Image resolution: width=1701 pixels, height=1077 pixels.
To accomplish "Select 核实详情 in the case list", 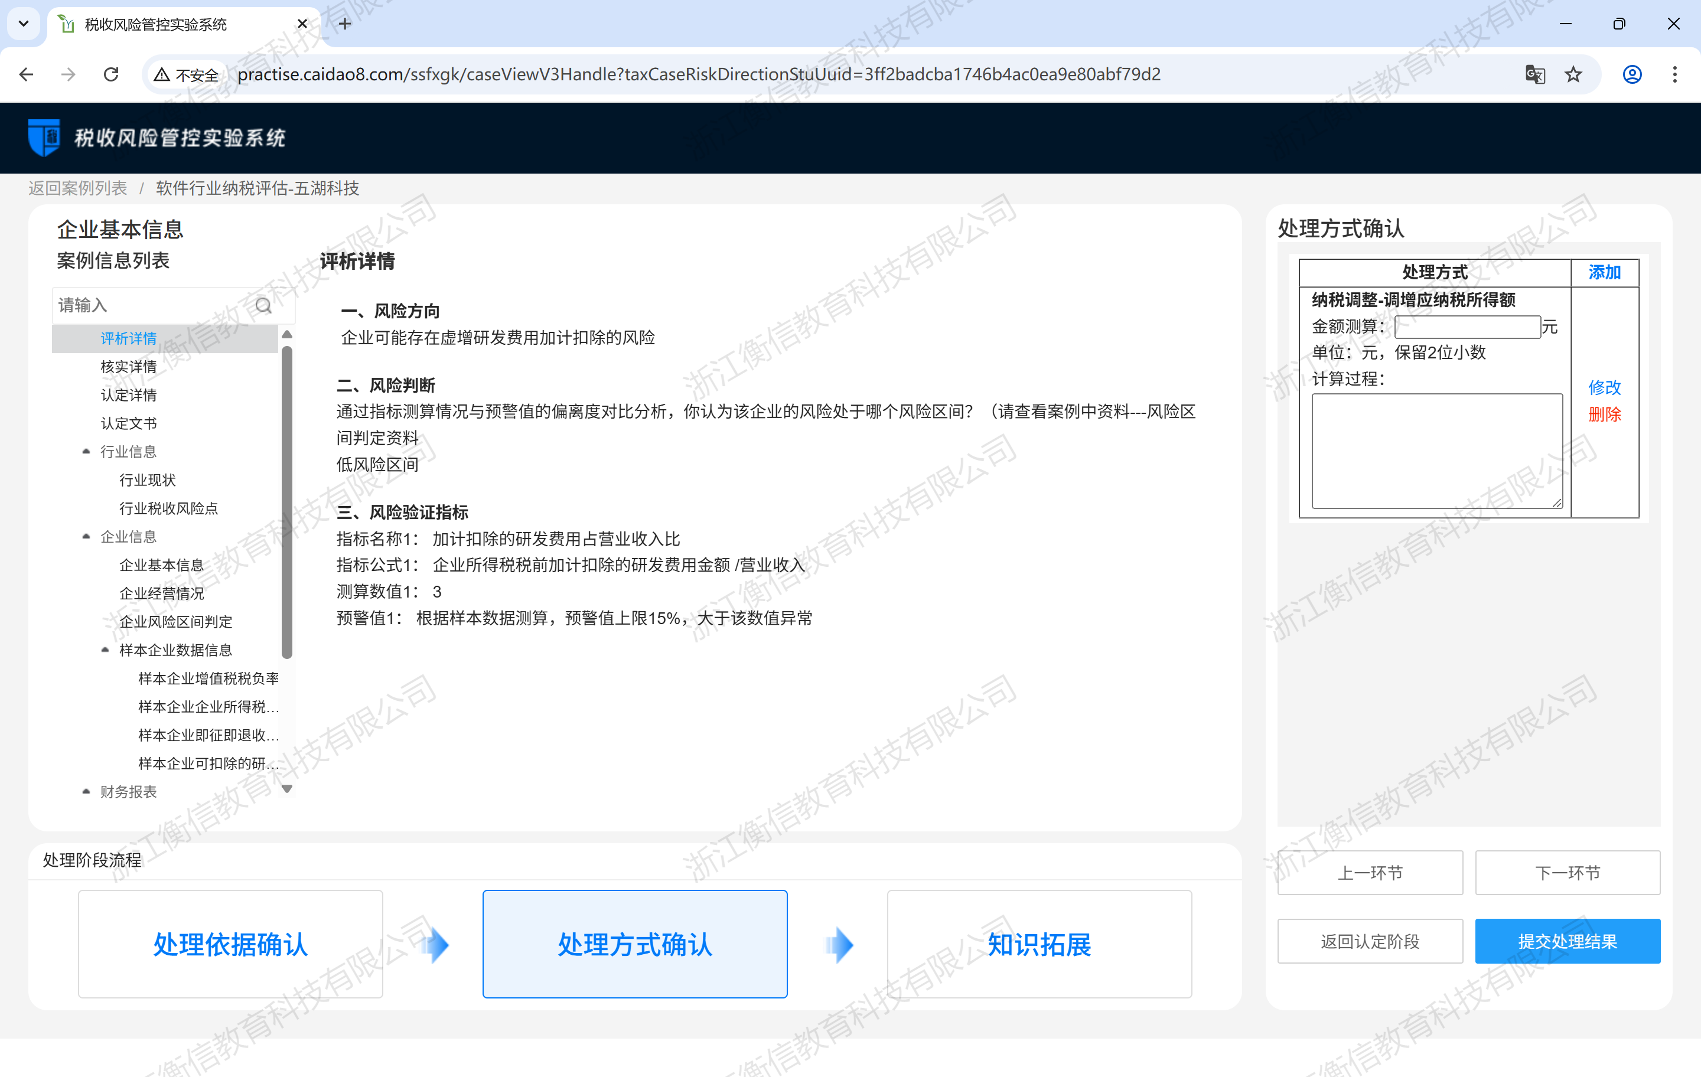I will coord(128,367).
